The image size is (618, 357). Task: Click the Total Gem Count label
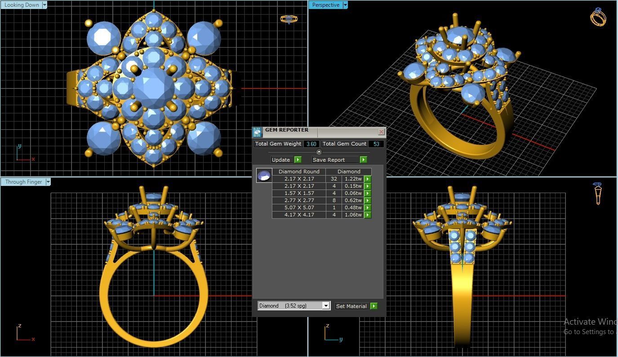[x=344, y=144]
